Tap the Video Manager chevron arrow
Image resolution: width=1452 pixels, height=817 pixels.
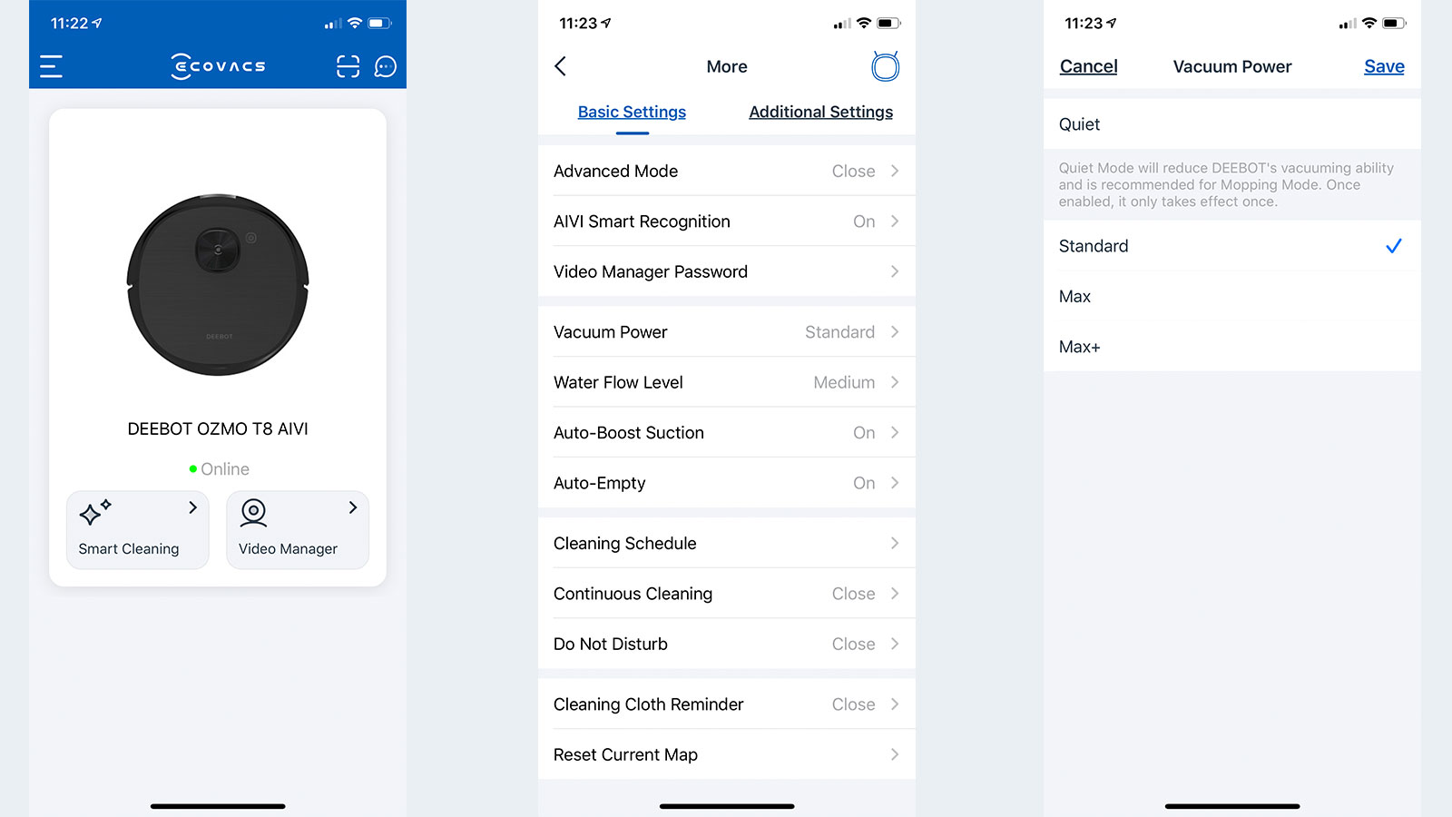pos(352,507)
